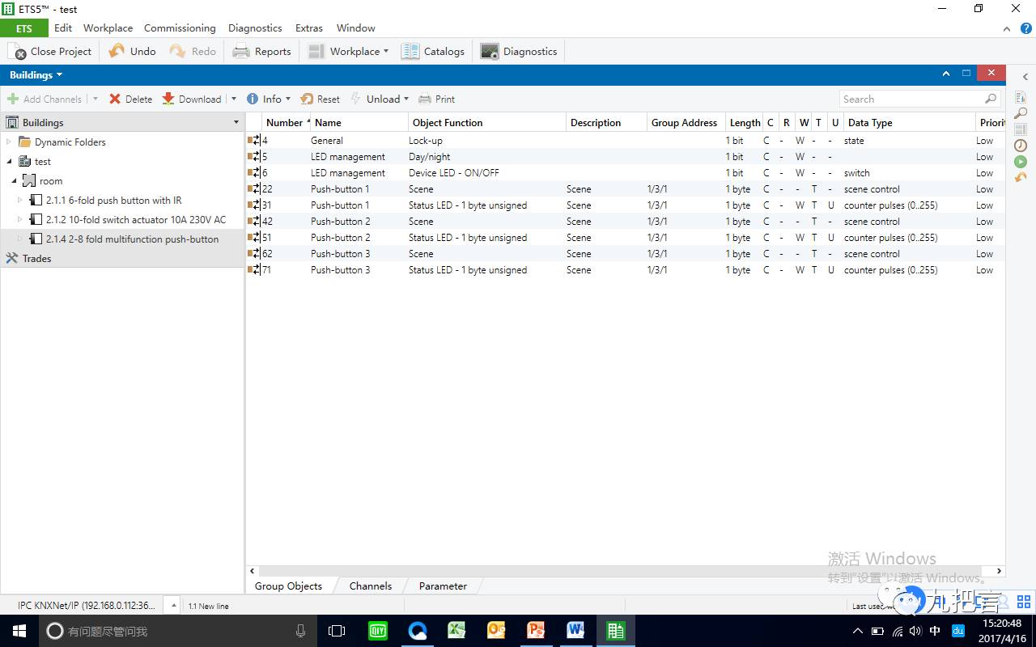
Task: Click the Close Project button
Action: 50,51
